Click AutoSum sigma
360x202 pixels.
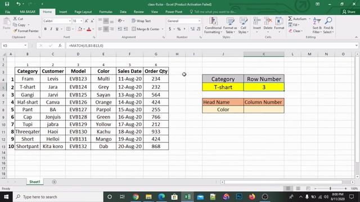click(x=298, y=19)
